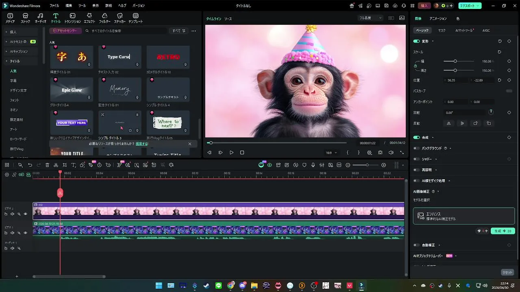Click the scissors split icon in timeline toolbar
This screenshot has height=292, width=520.
click(x=56, y=165)
